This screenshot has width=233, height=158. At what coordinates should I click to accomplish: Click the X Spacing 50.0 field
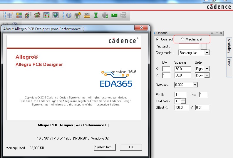click(183, 69)
